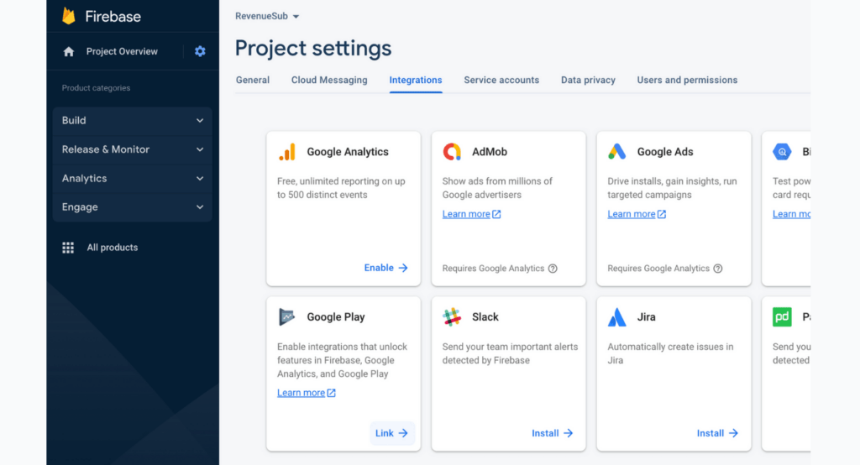Click the AdMob logo icon
This screenshot has height=465, width=860.
tap(452, 152)
